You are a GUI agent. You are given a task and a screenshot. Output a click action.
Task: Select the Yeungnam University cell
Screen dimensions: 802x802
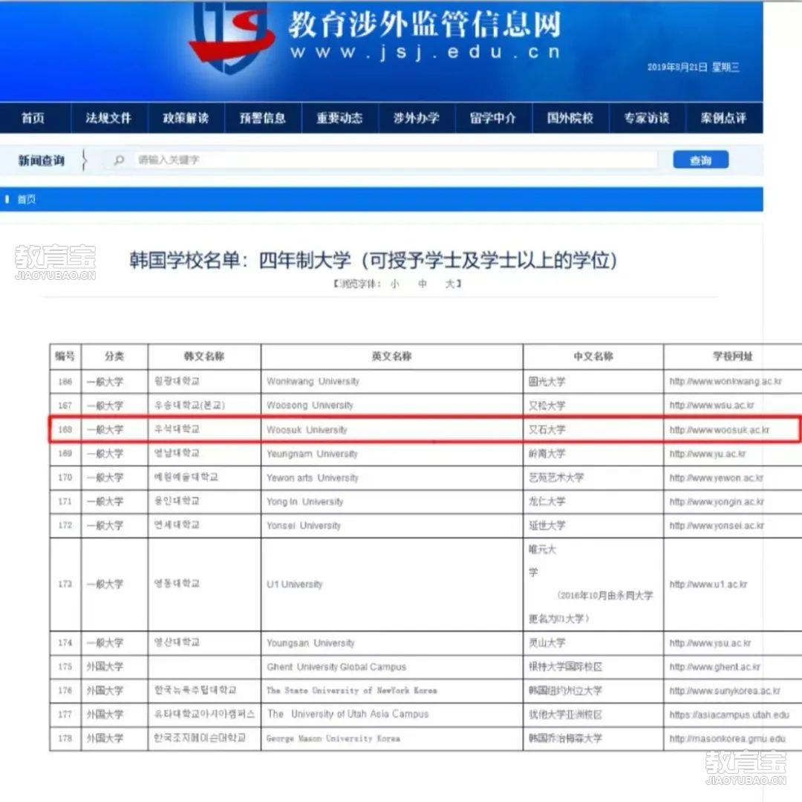392,454
